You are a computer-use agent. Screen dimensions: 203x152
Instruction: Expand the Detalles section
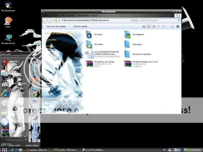click(49, 46)
